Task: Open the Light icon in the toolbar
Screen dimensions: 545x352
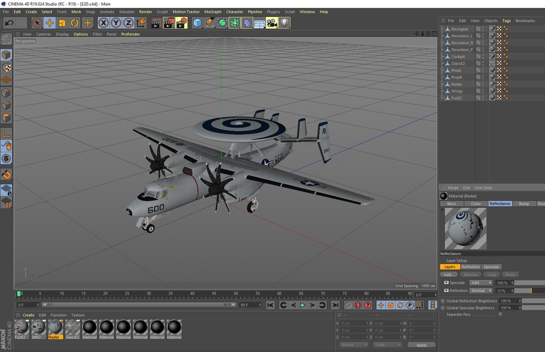Action: 284,23
